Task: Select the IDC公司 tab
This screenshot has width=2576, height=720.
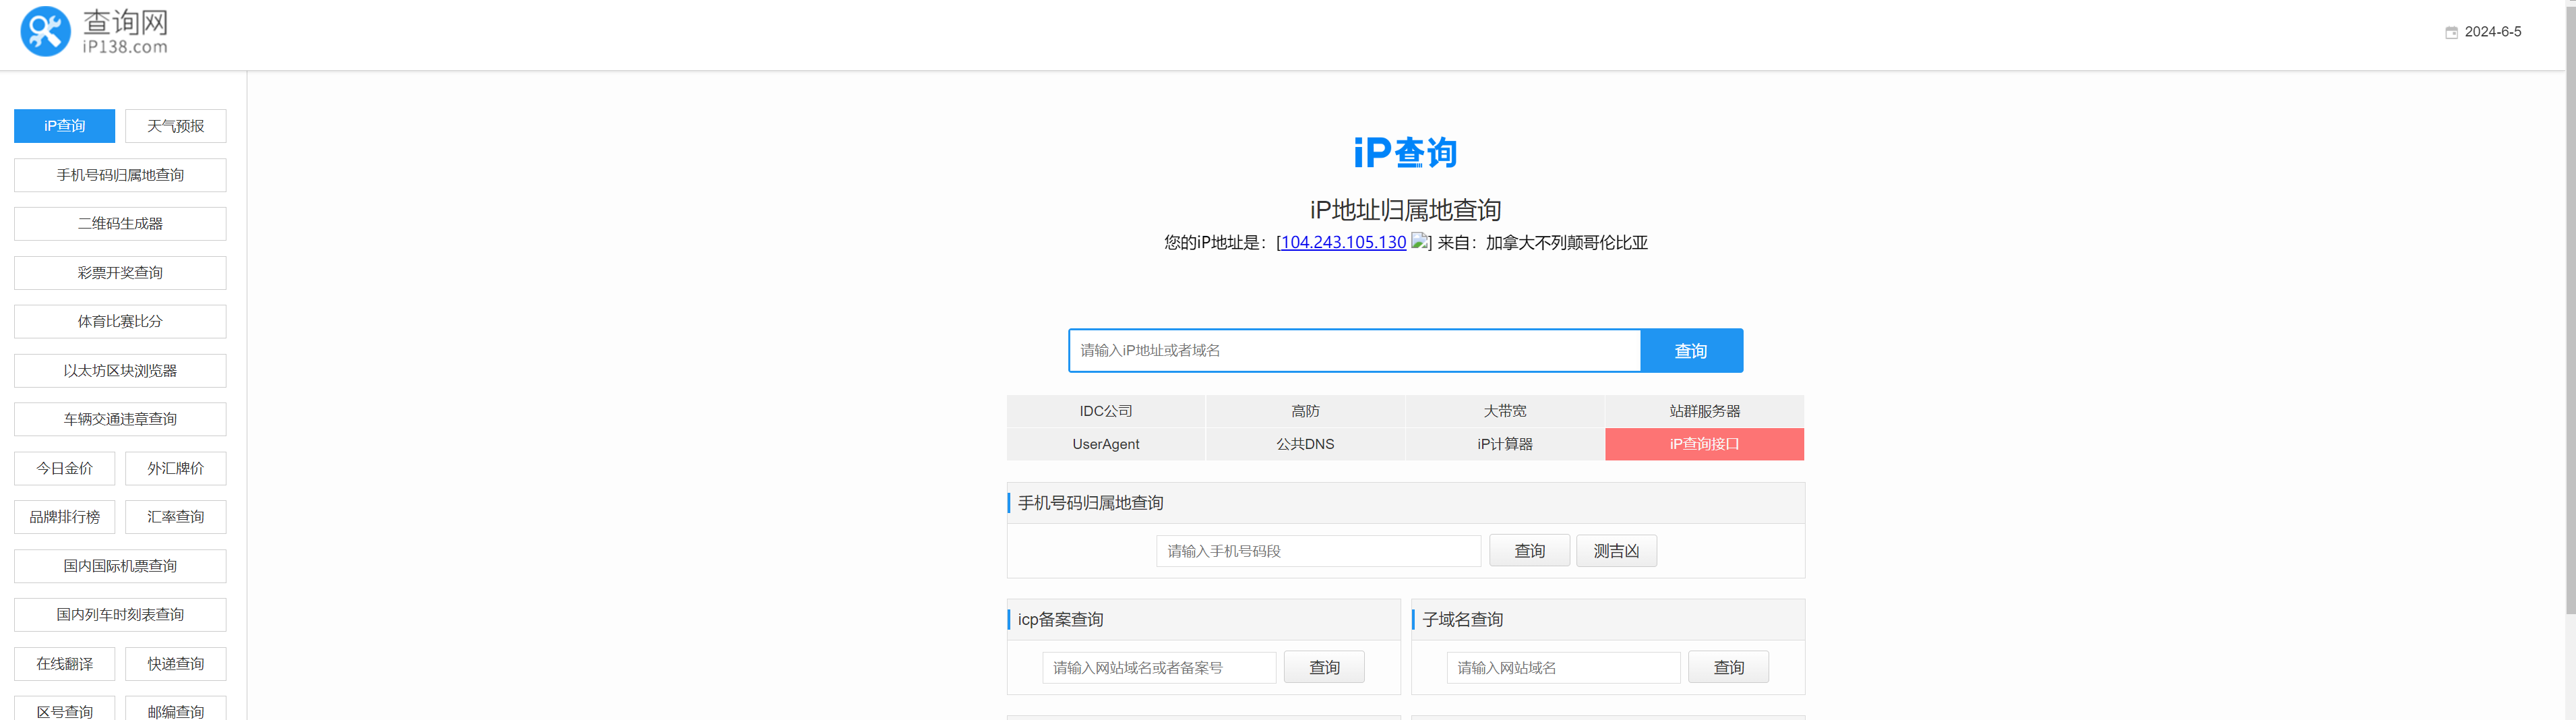Action: (1106, 411)
